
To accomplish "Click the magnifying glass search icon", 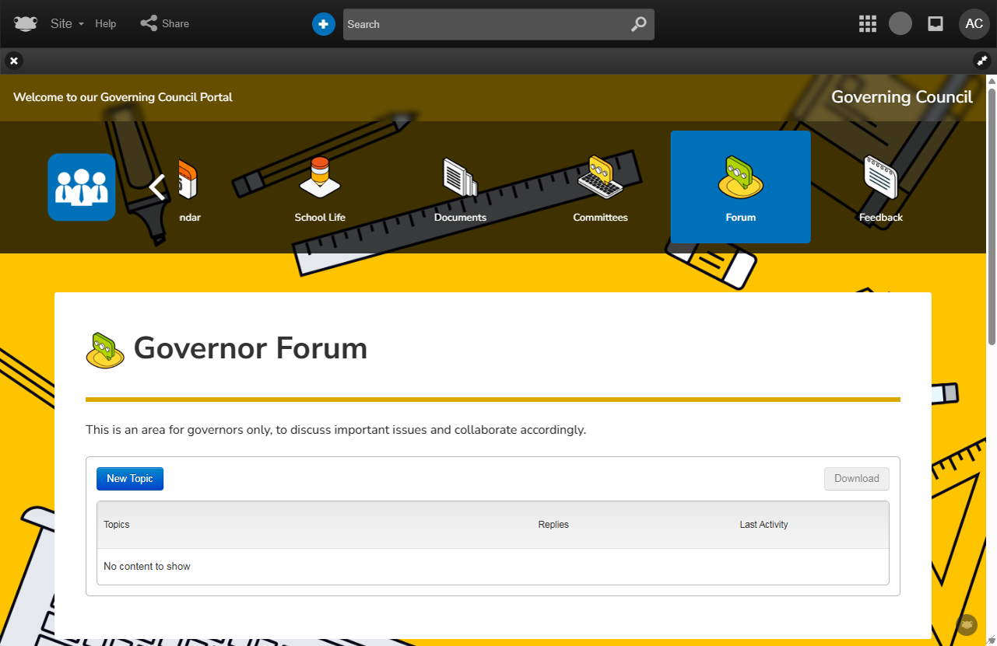I will click(638, 24).
